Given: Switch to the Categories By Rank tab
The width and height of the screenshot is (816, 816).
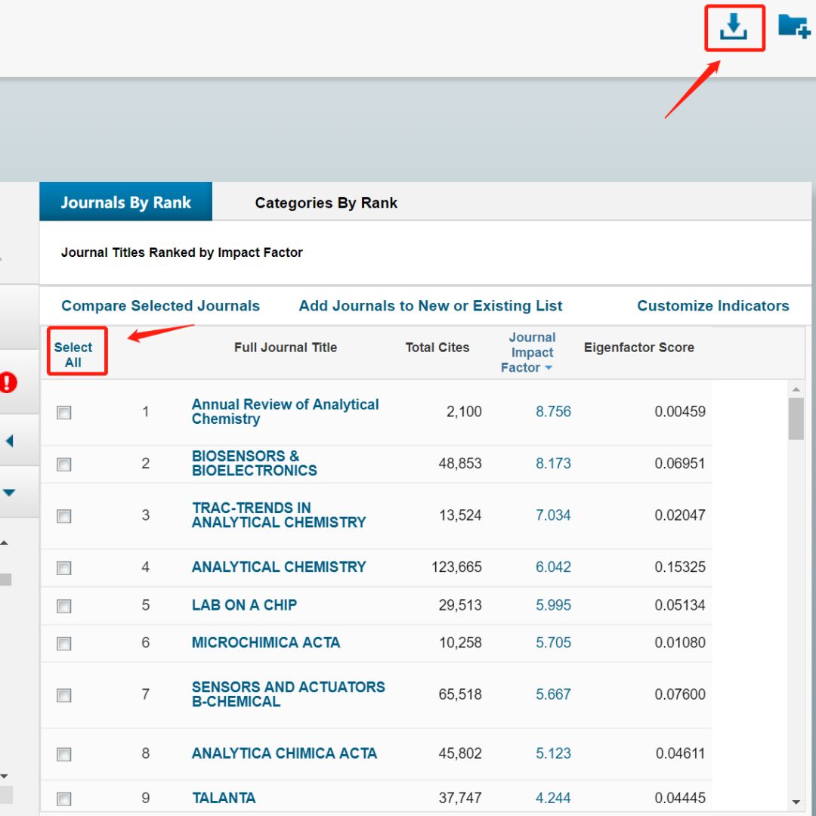Looking at the screenshot, I should 326,202.
